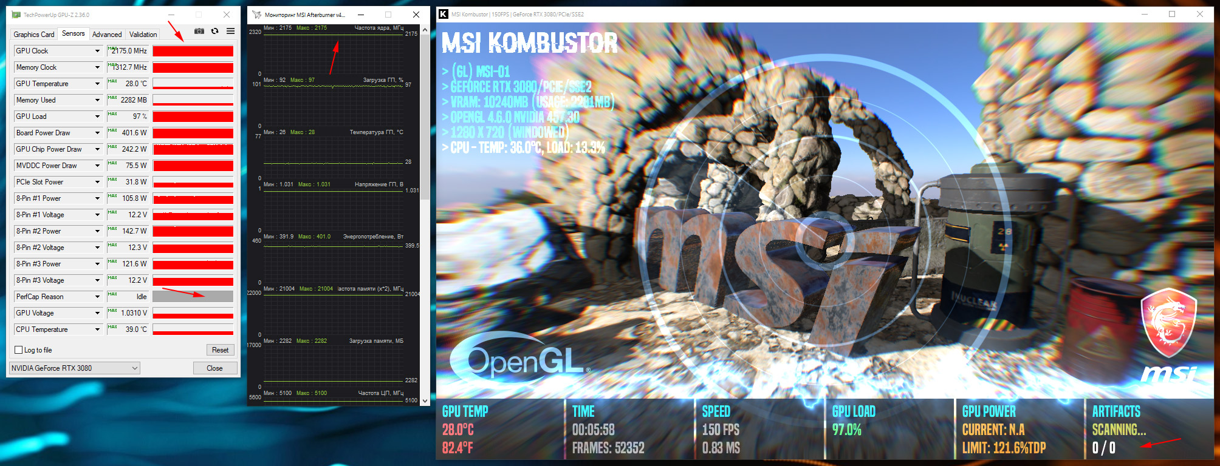Switch to the Graphics Card tab
This screenshot has width=1220, height=466.
[x=34, y=35]
